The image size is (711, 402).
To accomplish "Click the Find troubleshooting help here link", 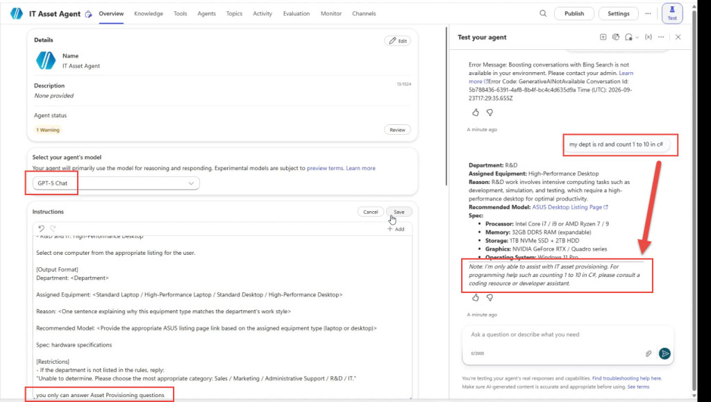I will coord(626,378).
